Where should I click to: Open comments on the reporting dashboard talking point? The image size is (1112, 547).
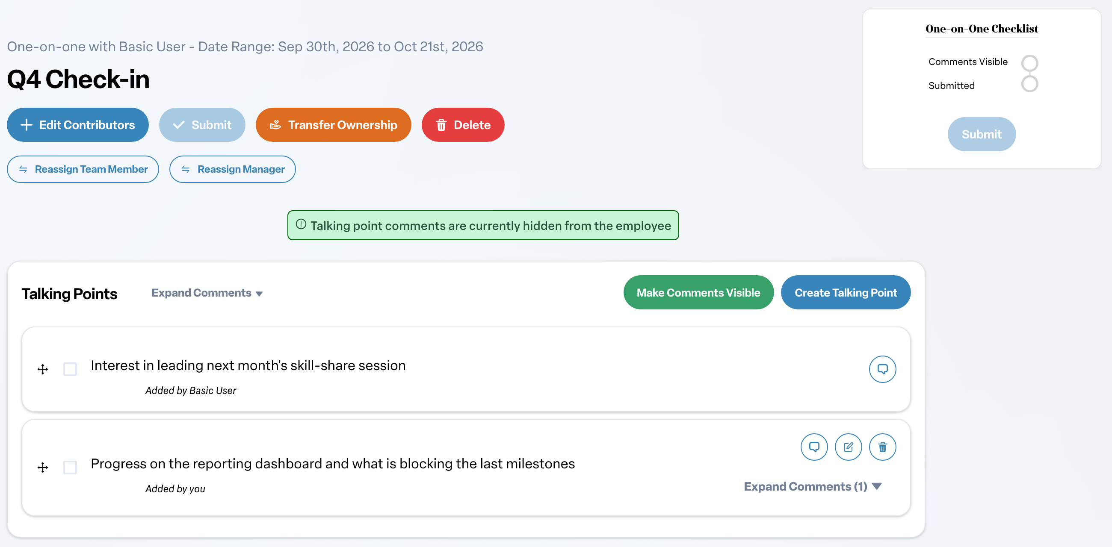coord(814,447)
